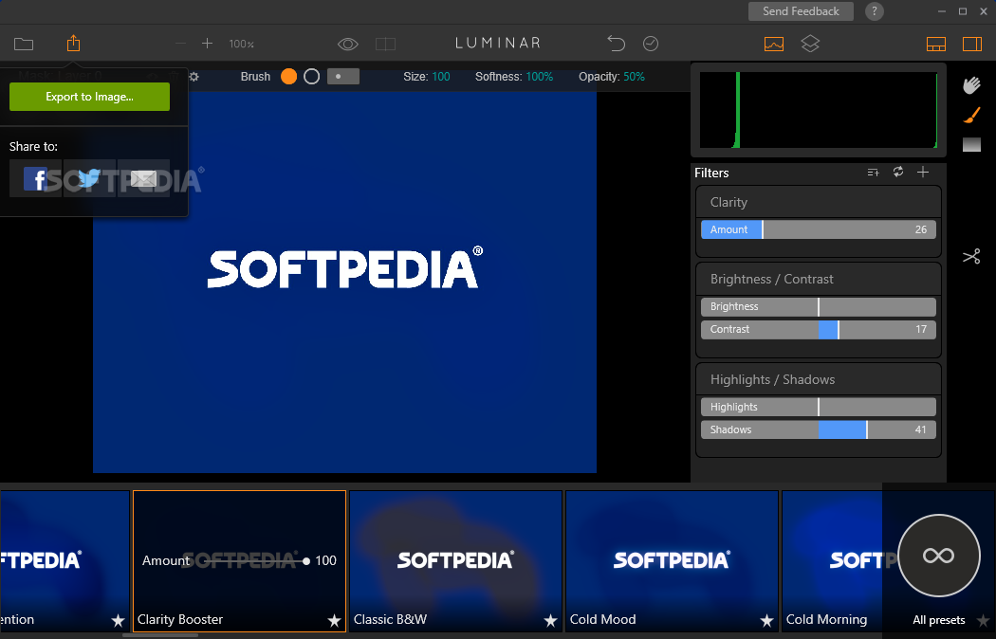Click the undo arrow icon
Viewport: 996px width, 639px height.
tap(617, 44)
